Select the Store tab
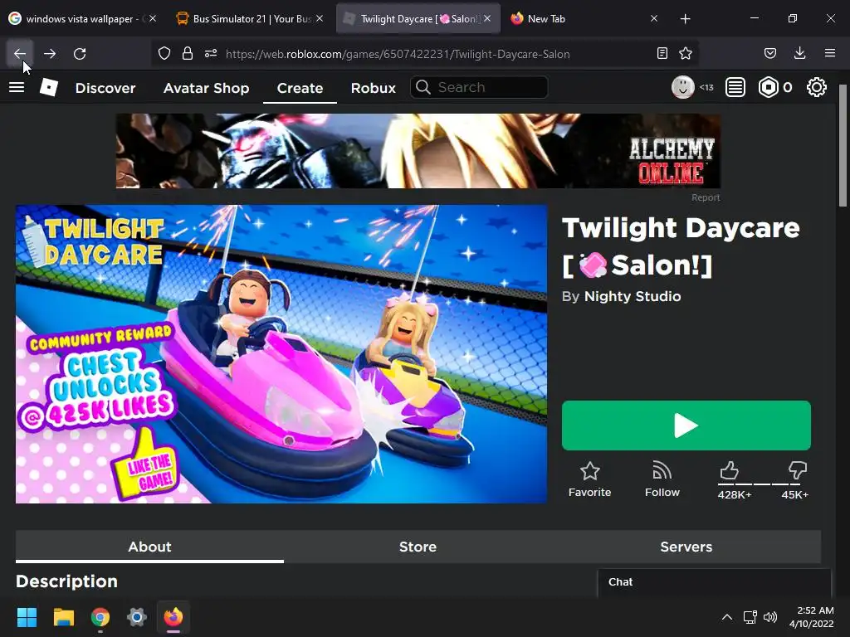 click(x=418, y=547)
